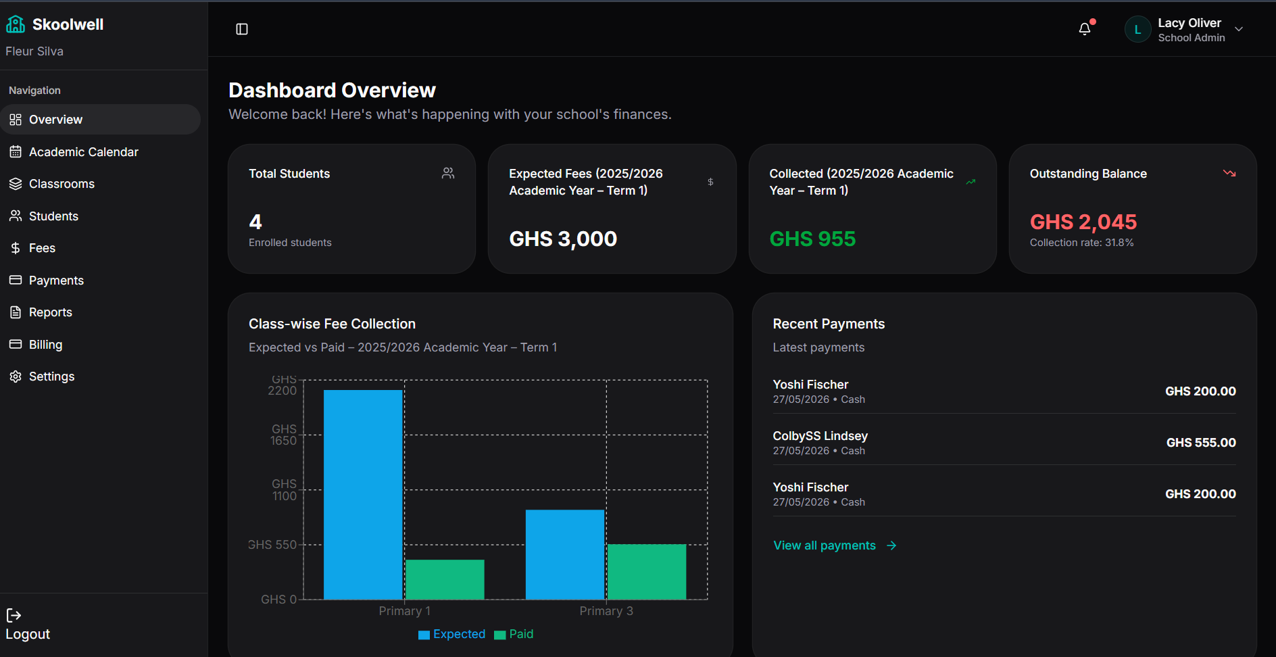1276x657 pixels.
Task: Click the L user avatar
Action: [1137, 29]
